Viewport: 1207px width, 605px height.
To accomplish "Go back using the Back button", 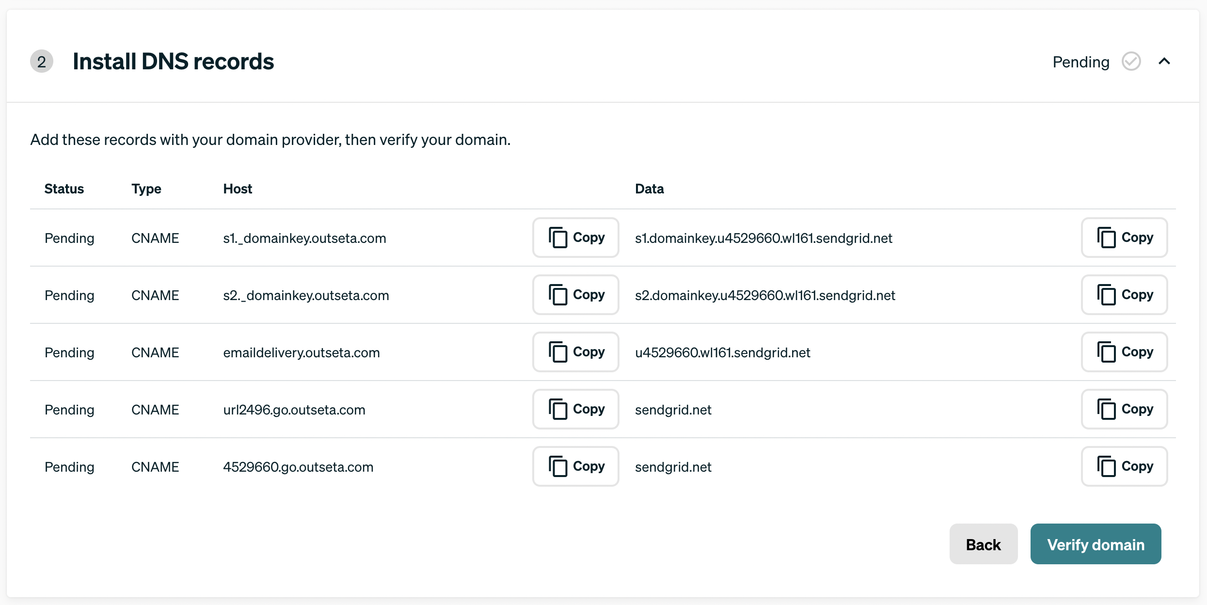I will (x=983, y=544).
